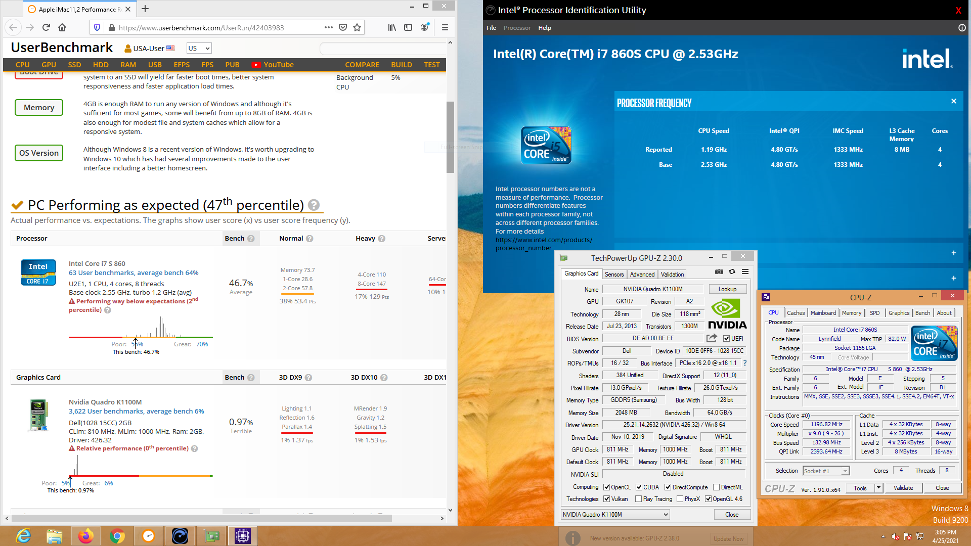
Task: Click the GPU-Z Lookup button
Action: (x=727, y=289)
